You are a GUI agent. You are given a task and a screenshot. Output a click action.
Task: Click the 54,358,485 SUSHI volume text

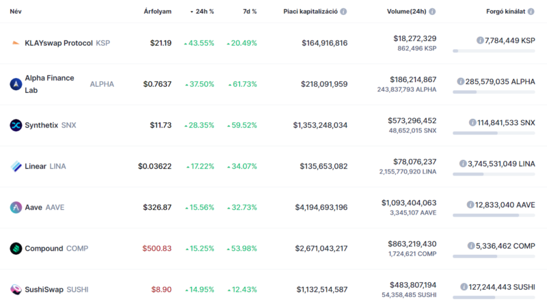[409, 295]
